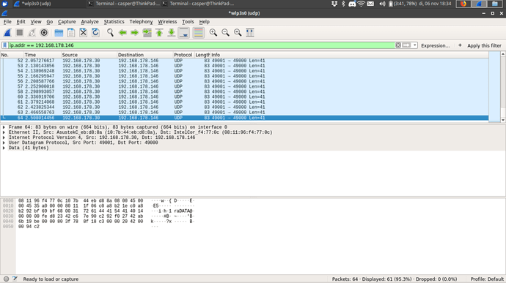Open the Edit menu
This screenshot has width=506, height=283.
(x=21, y=21)
